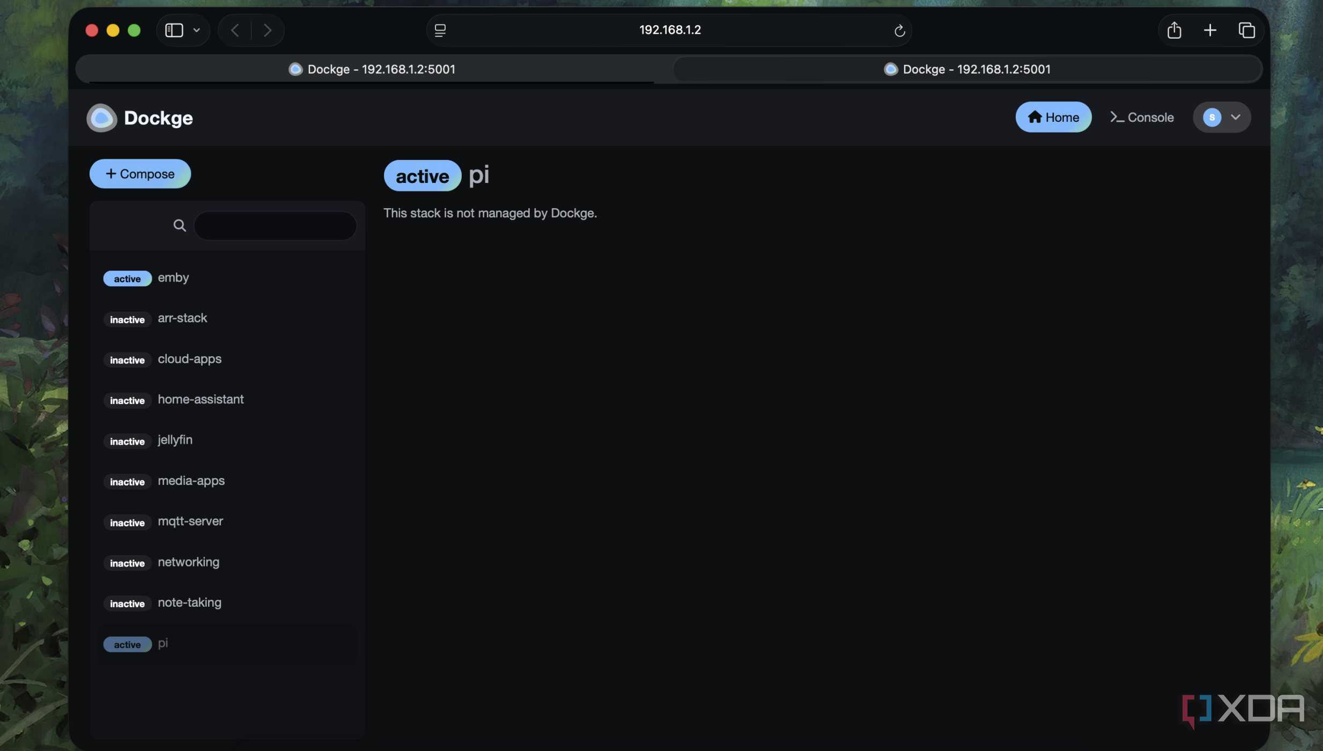Minimize the Safari window with yellow button

(113, 30)
